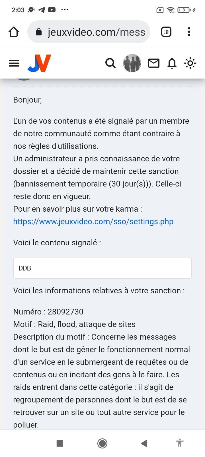Follow the jeuxvideo.com sso settings link

93,222
